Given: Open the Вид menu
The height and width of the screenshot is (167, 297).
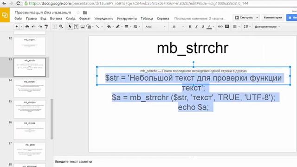Looking at the screenshot, I should coord(43,19).
